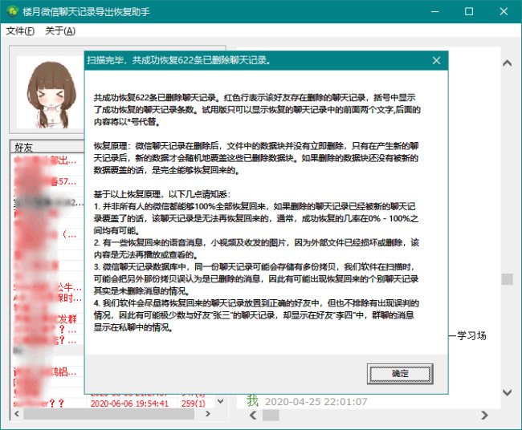522x430 pixels.
Task: Click the 我 sender label in chat
Action: (253, 401)
